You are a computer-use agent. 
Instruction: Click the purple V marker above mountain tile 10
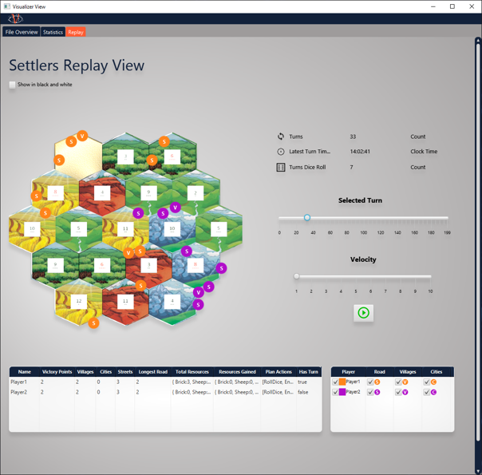point(175,208)
